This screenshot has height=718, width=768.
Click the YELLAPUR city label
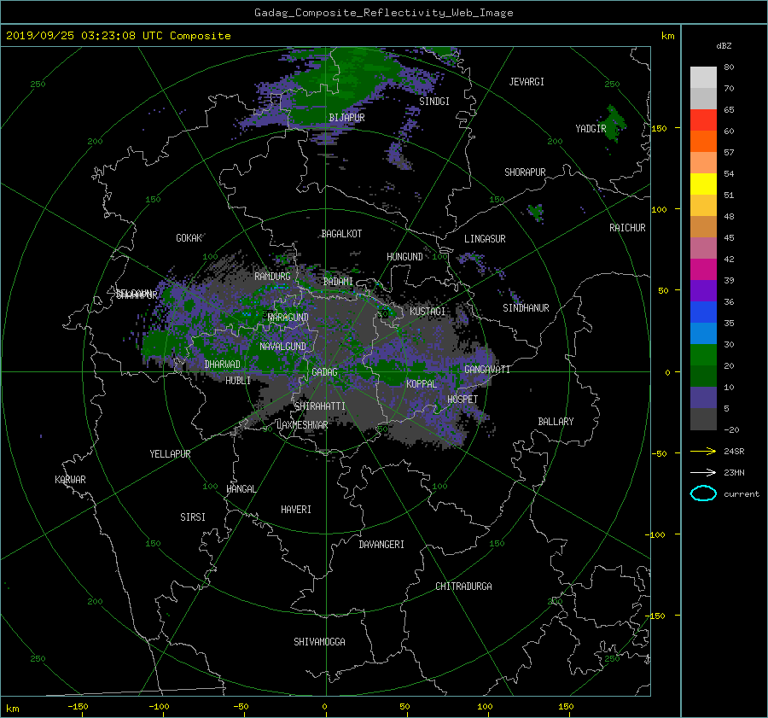click(x=170, y=454)
